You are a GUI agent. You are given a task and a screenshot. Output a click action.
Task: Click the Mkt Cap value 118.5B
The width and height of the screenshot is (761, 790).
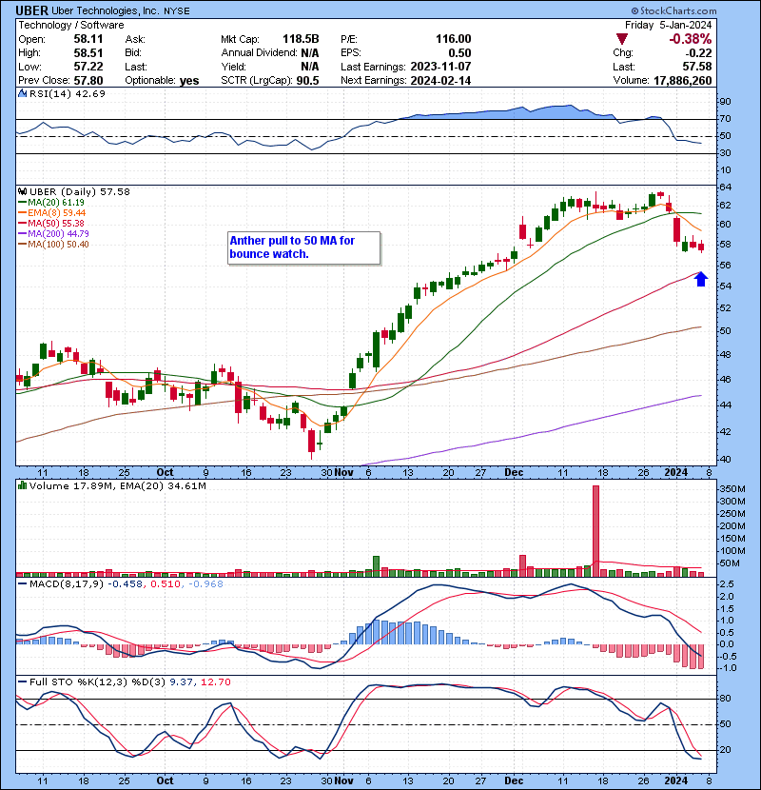click(x=301, y=39)
